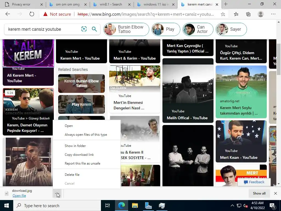The height and width of the screenshot is (211, 281).
Task: Show hidden system tray icons chevron
Action: pyautogui.click(x=232, y=206)
